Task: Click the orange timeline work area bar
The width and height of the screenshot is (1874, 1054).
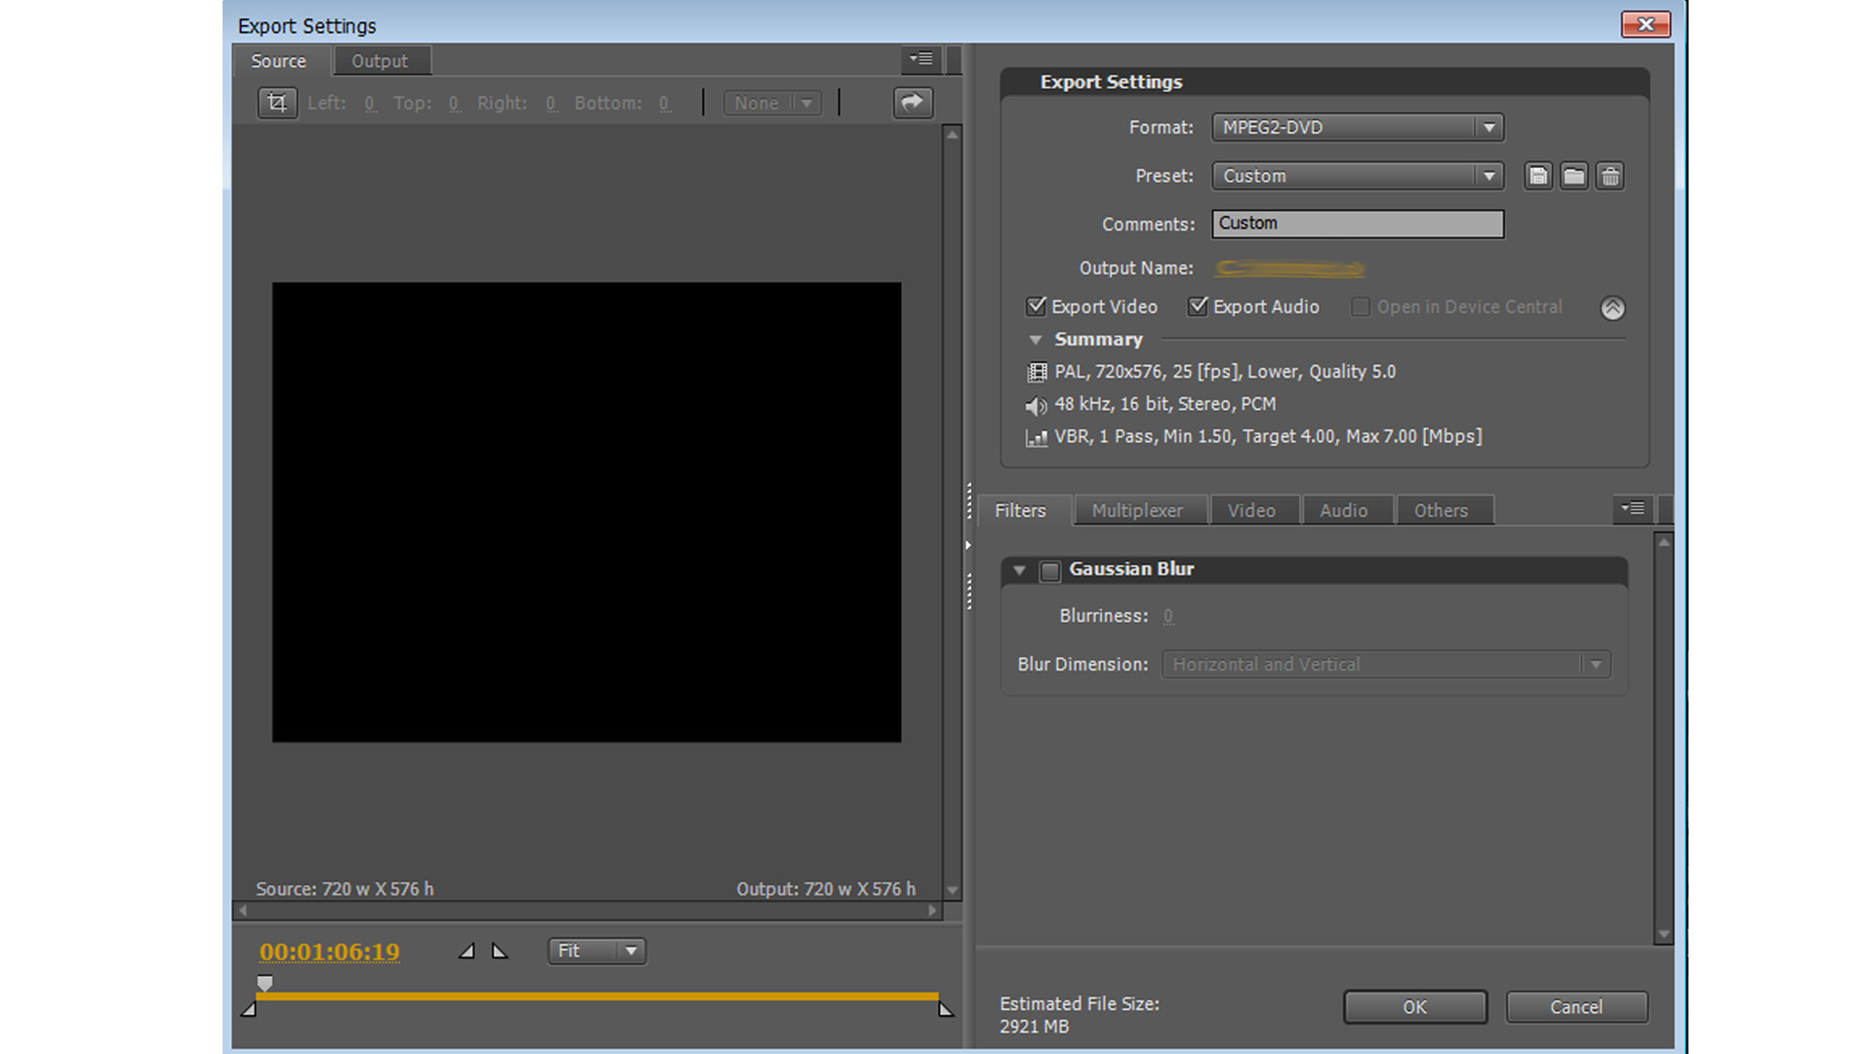Action: [x=595, y=996]
